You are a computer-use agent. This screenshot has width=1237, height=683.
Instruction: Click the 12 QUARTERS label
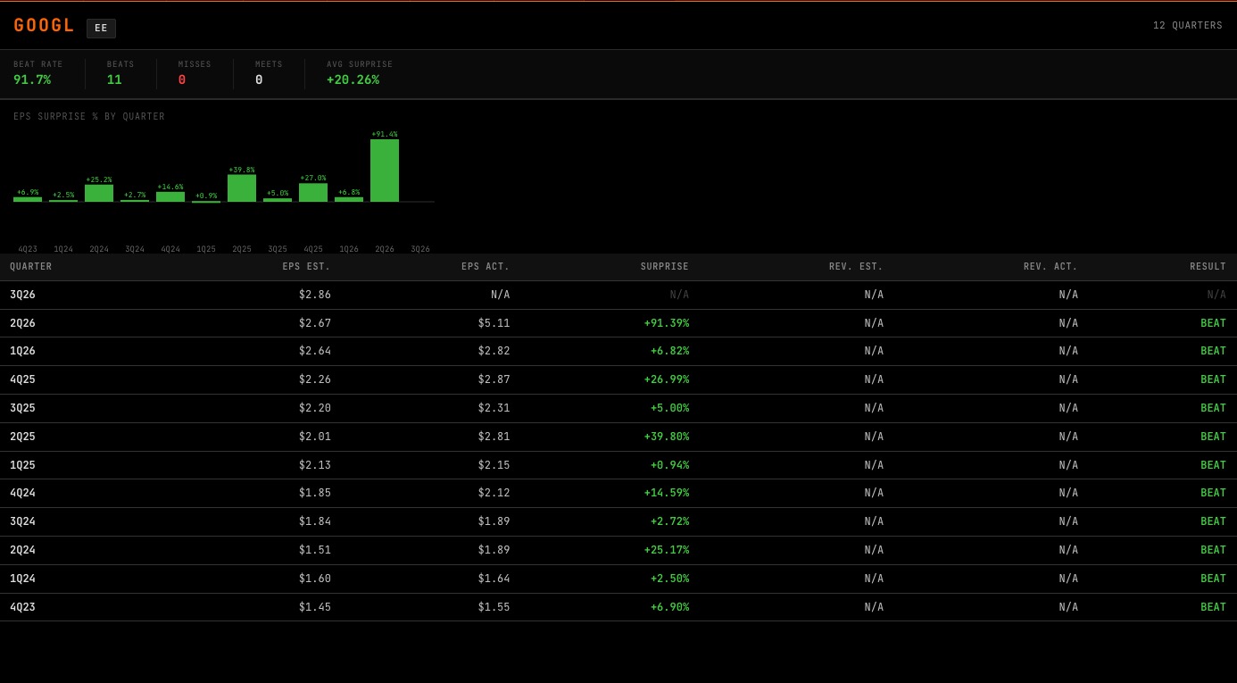click(1188, 26)
